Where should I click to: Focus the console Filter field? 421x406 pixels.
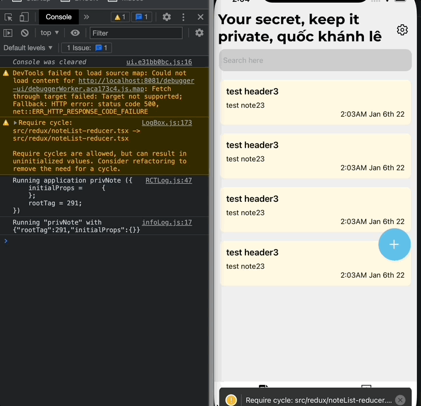coord(136,33)
